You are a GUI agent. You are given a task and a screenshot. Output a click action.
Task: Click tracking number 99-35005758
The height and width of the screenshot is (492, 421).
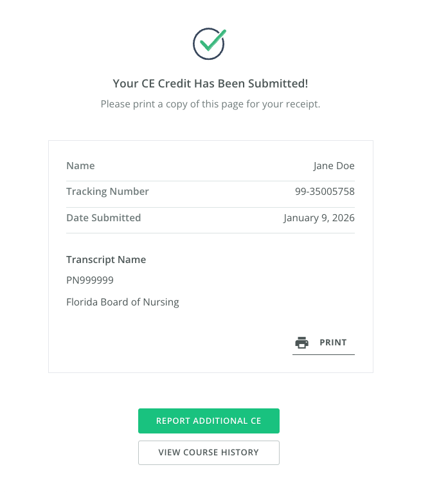coord(325,192)
